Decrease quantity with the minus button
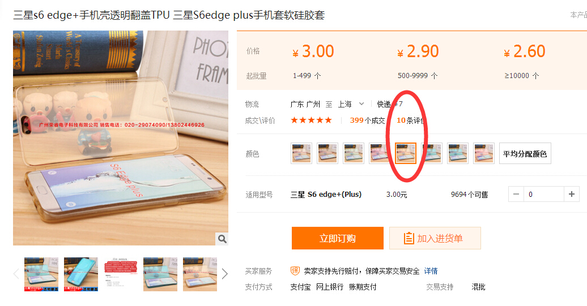This screenshot has height=306, width=587. 516,194
